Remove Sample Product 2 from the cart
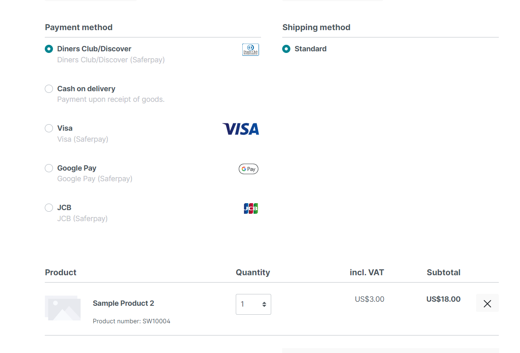 coord(487,303)
